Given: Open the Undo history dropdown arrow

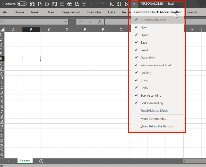Looking at the screenshot, I should (x=96, y=4).
